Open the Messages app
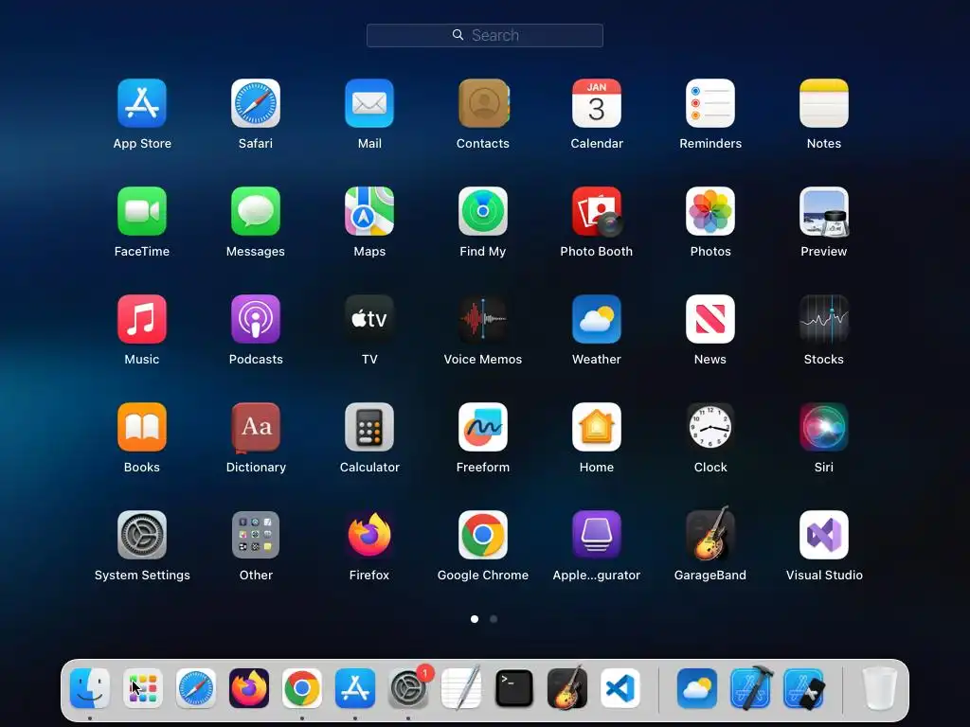This screenshot has height=727, width=970. click(x=256, y=211)
